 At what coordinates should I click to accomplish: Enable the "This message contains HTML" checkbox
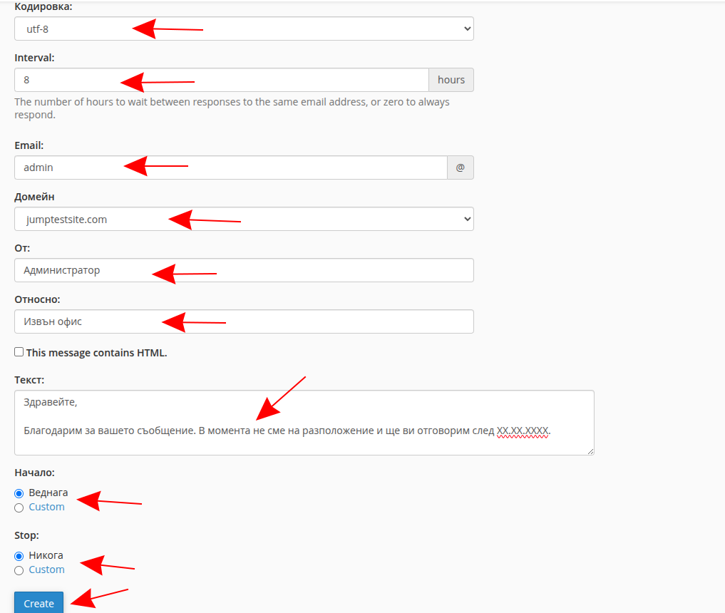pyautogui.click(x=19, y=352)
